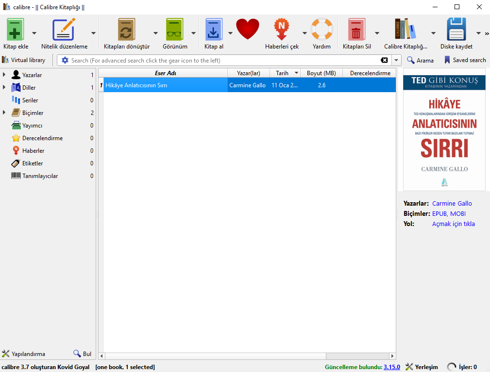Screen dimensions: 490x372
Task: Expand the Yazarlar tree node
Action: click(x=4, y=75)
